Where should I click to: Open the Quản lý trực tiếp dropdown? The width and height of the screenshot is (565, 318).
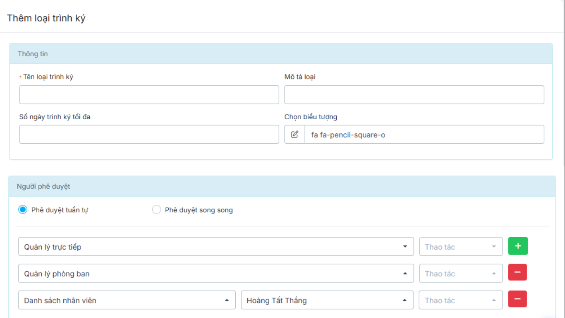pos(216,247)
